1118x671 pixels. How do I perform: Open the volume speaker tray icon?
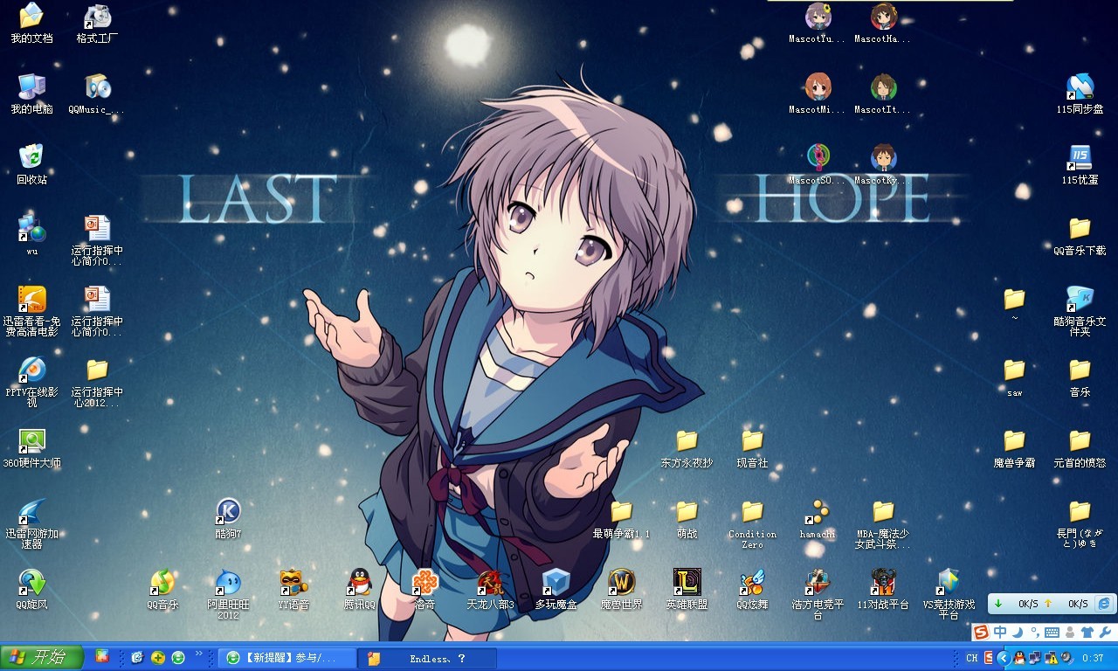1066,658
